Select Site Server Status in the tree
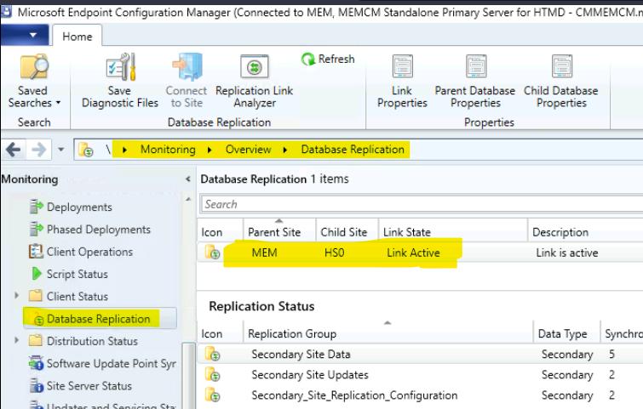643x409 pixels. [89, 386]
